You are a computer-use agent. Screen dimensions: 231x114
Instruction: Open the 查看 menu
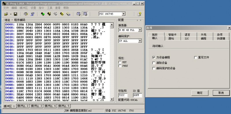tap(58, 8)
